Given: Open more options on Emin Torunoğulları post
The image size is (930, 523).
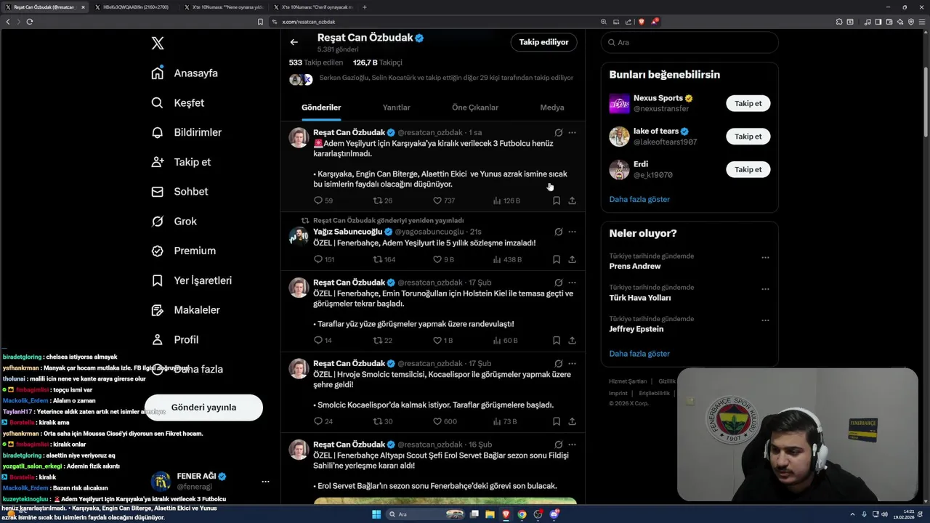Looking at the screenshot, I should 573,283.
